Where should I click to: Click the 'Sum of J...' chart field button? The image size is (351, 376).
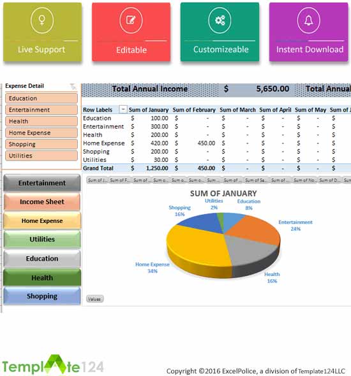coord(98,180)
